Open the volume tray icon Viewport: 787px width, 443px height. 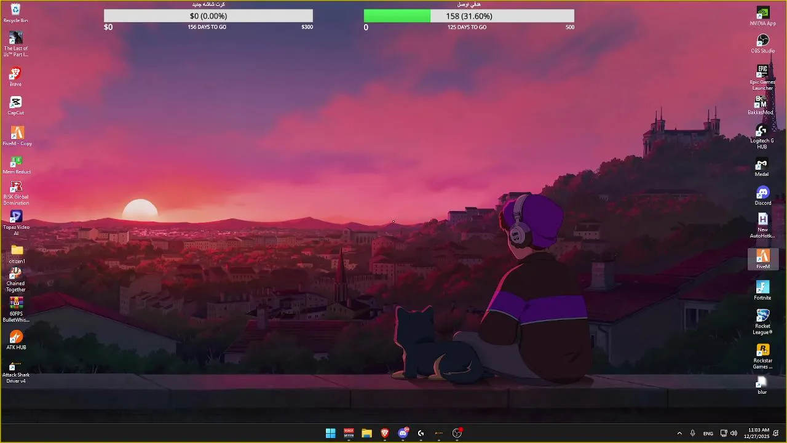pyautogui.click(x=734, y=433)
